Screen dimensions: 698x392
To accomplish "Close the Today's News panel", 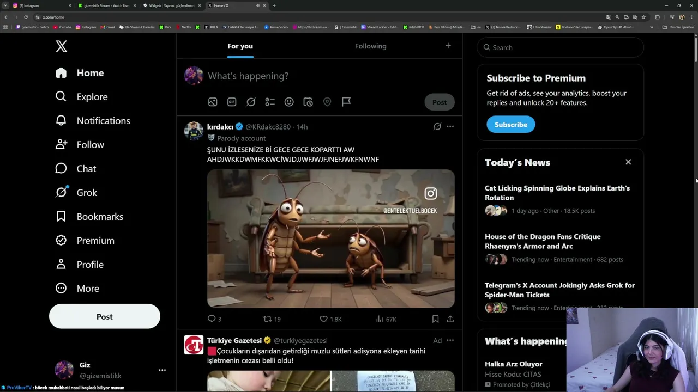I will [628, 162].
